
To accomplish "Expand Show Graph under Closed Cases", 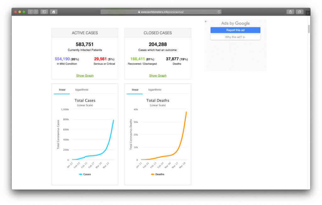I will 158,76.
